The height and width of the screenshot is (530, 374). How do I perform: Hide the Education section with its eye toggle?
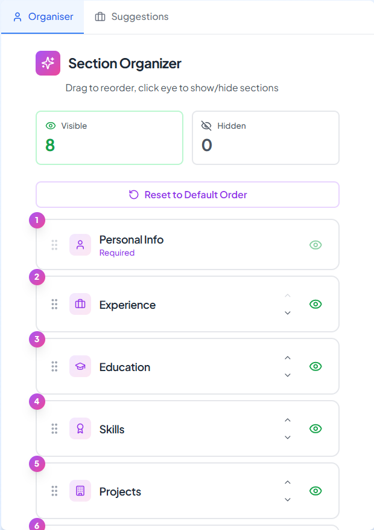(315, 366)
